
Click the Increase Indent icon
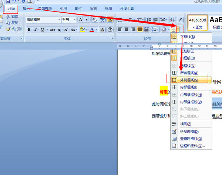point(155,20)
